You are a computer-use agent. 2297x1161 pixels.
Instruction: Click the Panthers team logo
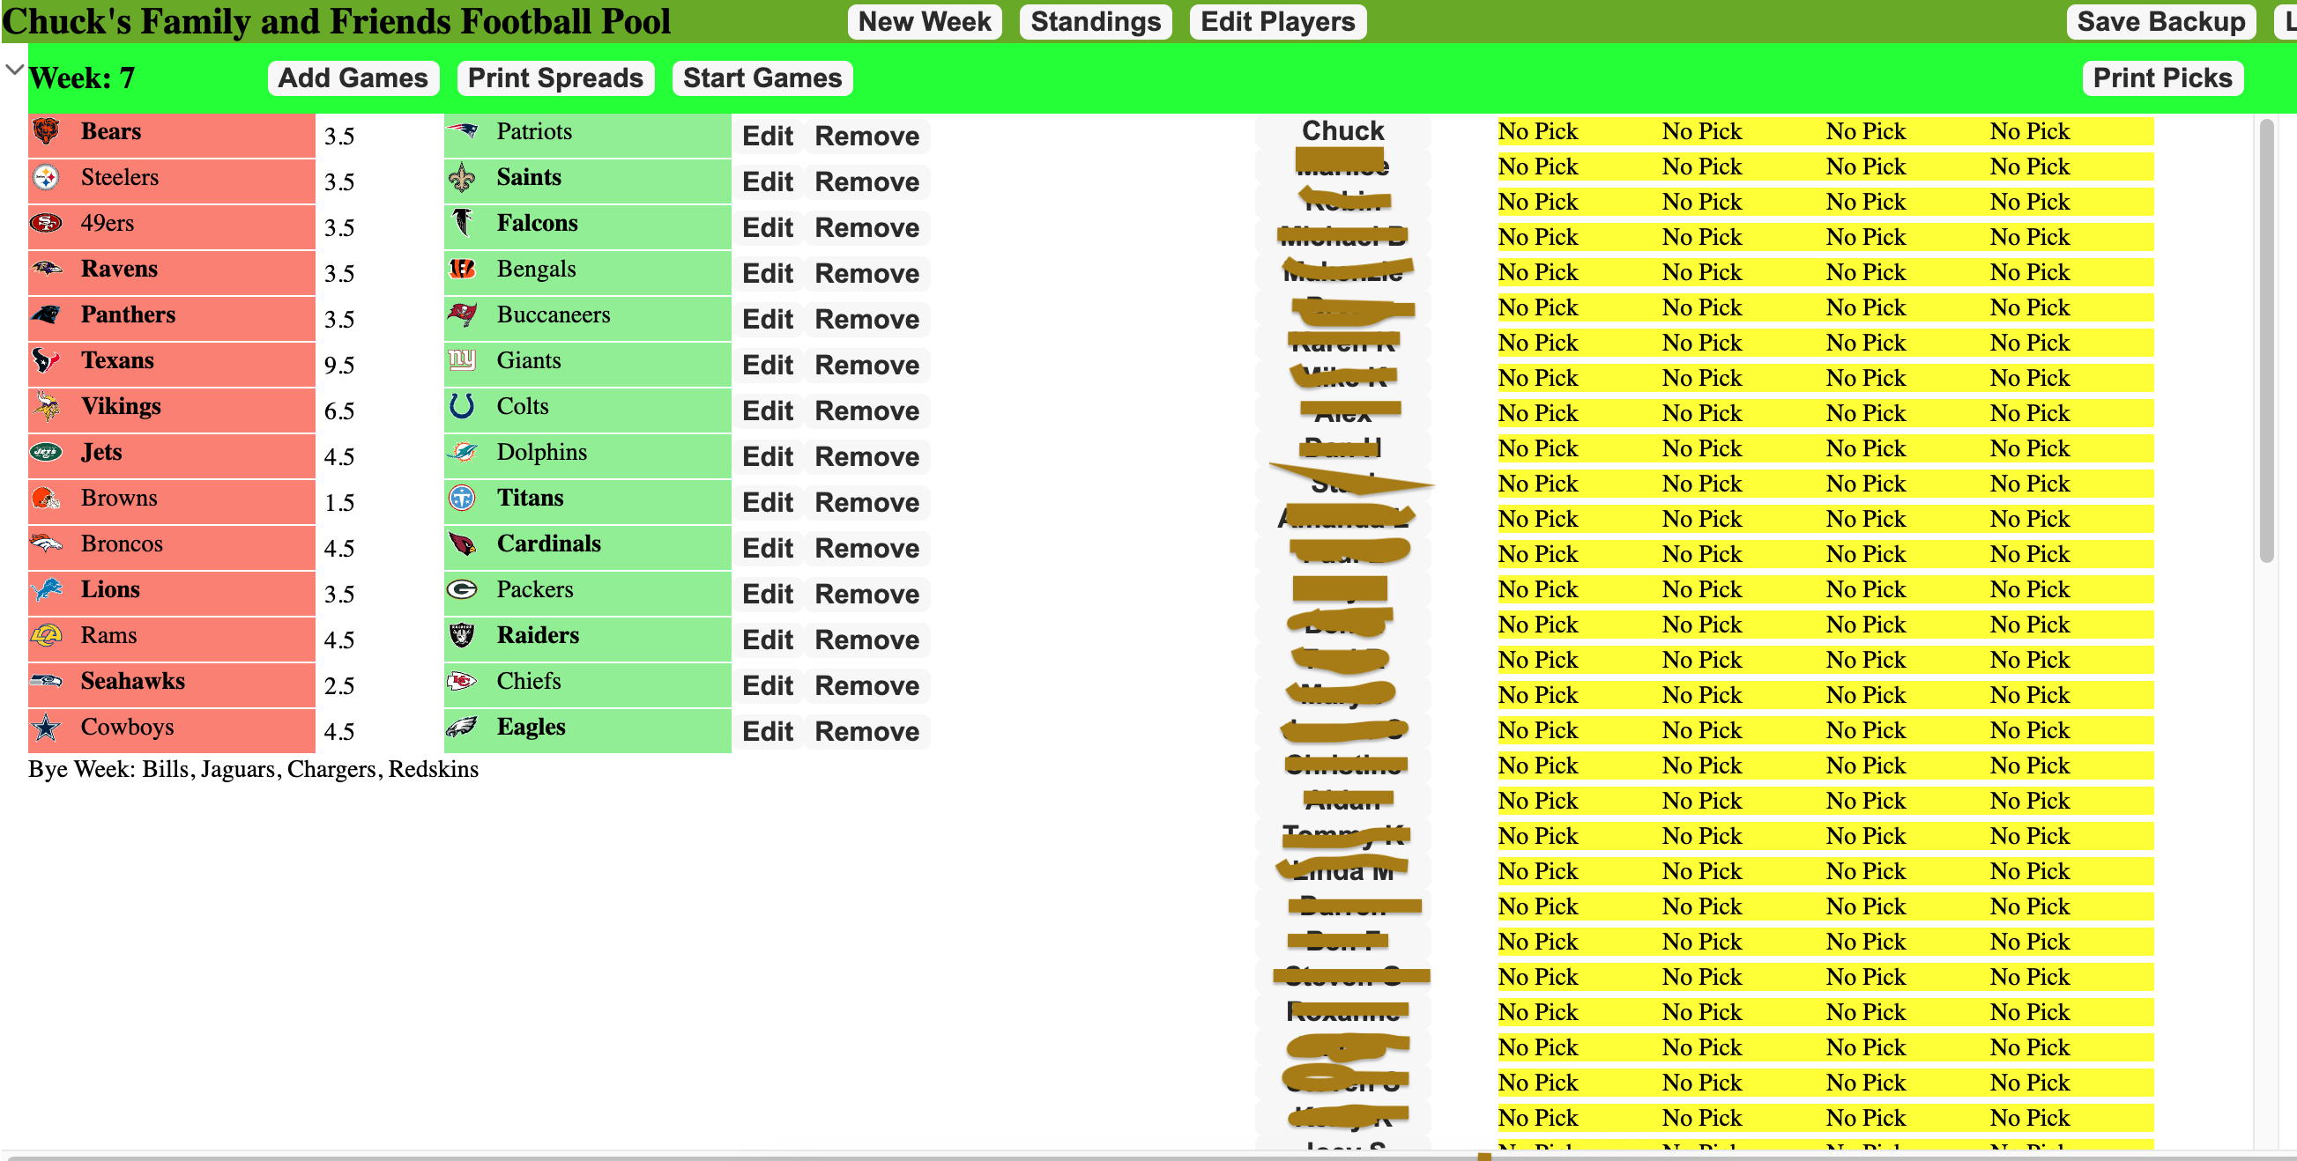click(47, 314)
